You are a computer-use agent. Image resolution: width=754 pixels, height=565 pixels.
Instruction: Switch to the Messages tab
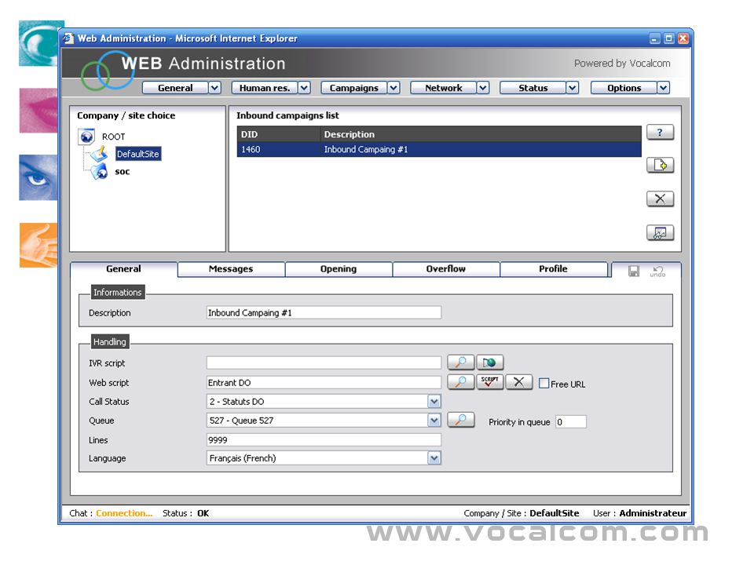pyautogui.click(x=231, y=269)
